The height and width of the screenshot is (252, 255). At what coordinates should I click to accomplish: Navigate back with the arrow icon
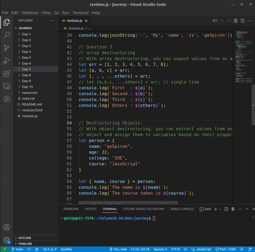(215, 20)
